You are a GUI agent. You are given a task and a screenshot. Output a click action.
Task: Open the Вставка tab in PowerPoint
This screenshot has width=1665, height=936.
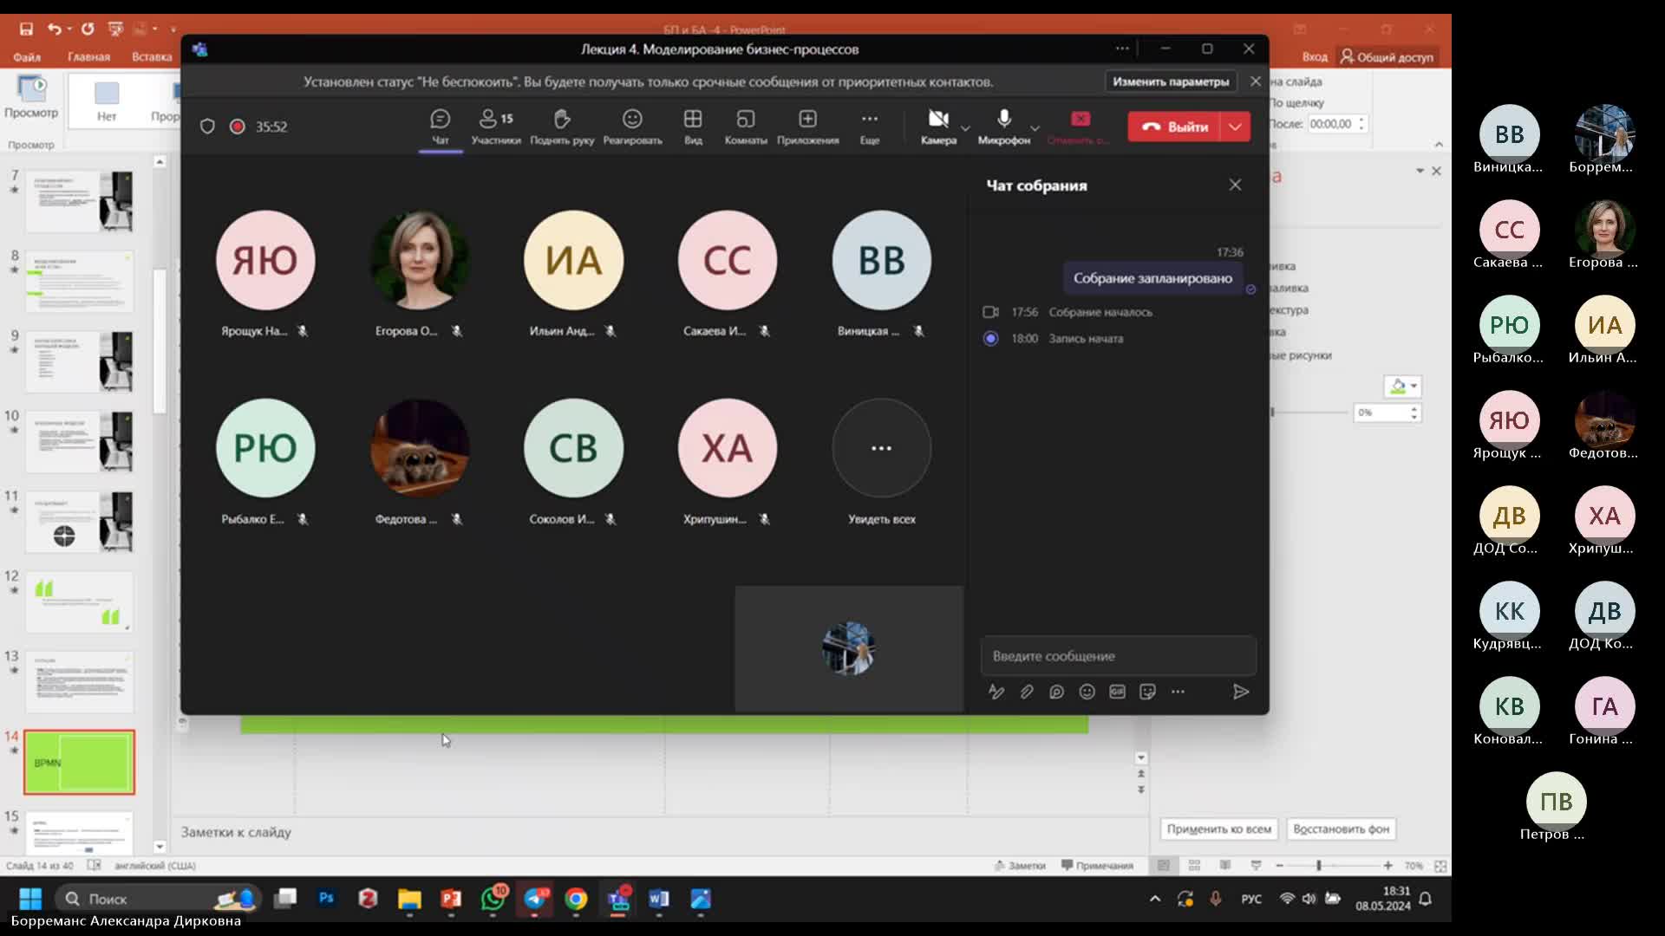pos(152,57)
